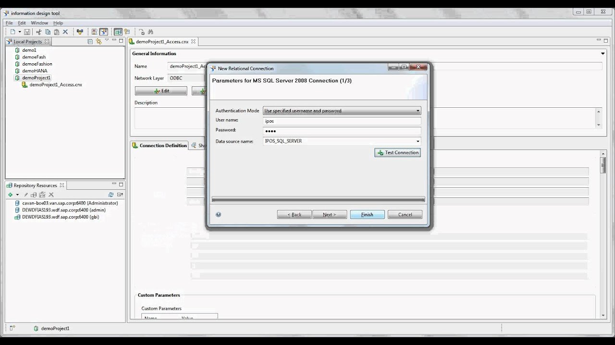
Task: Click demoProject1 status bar entry
Action: pyautogui.click(x=51, y=329)
